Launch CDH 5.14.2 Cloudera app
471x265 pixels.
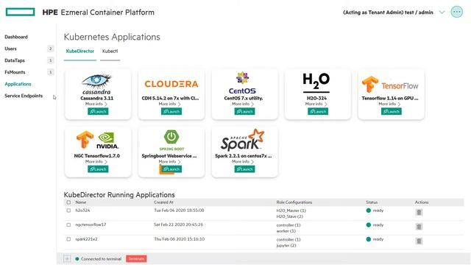coord(171,111)
